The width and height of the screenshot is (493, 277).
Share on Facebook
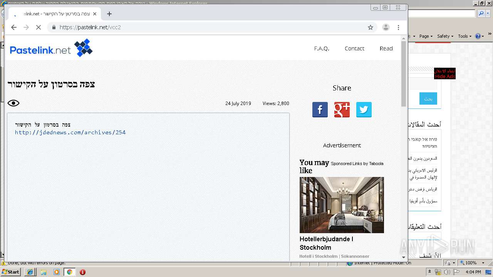coord(320,110)
